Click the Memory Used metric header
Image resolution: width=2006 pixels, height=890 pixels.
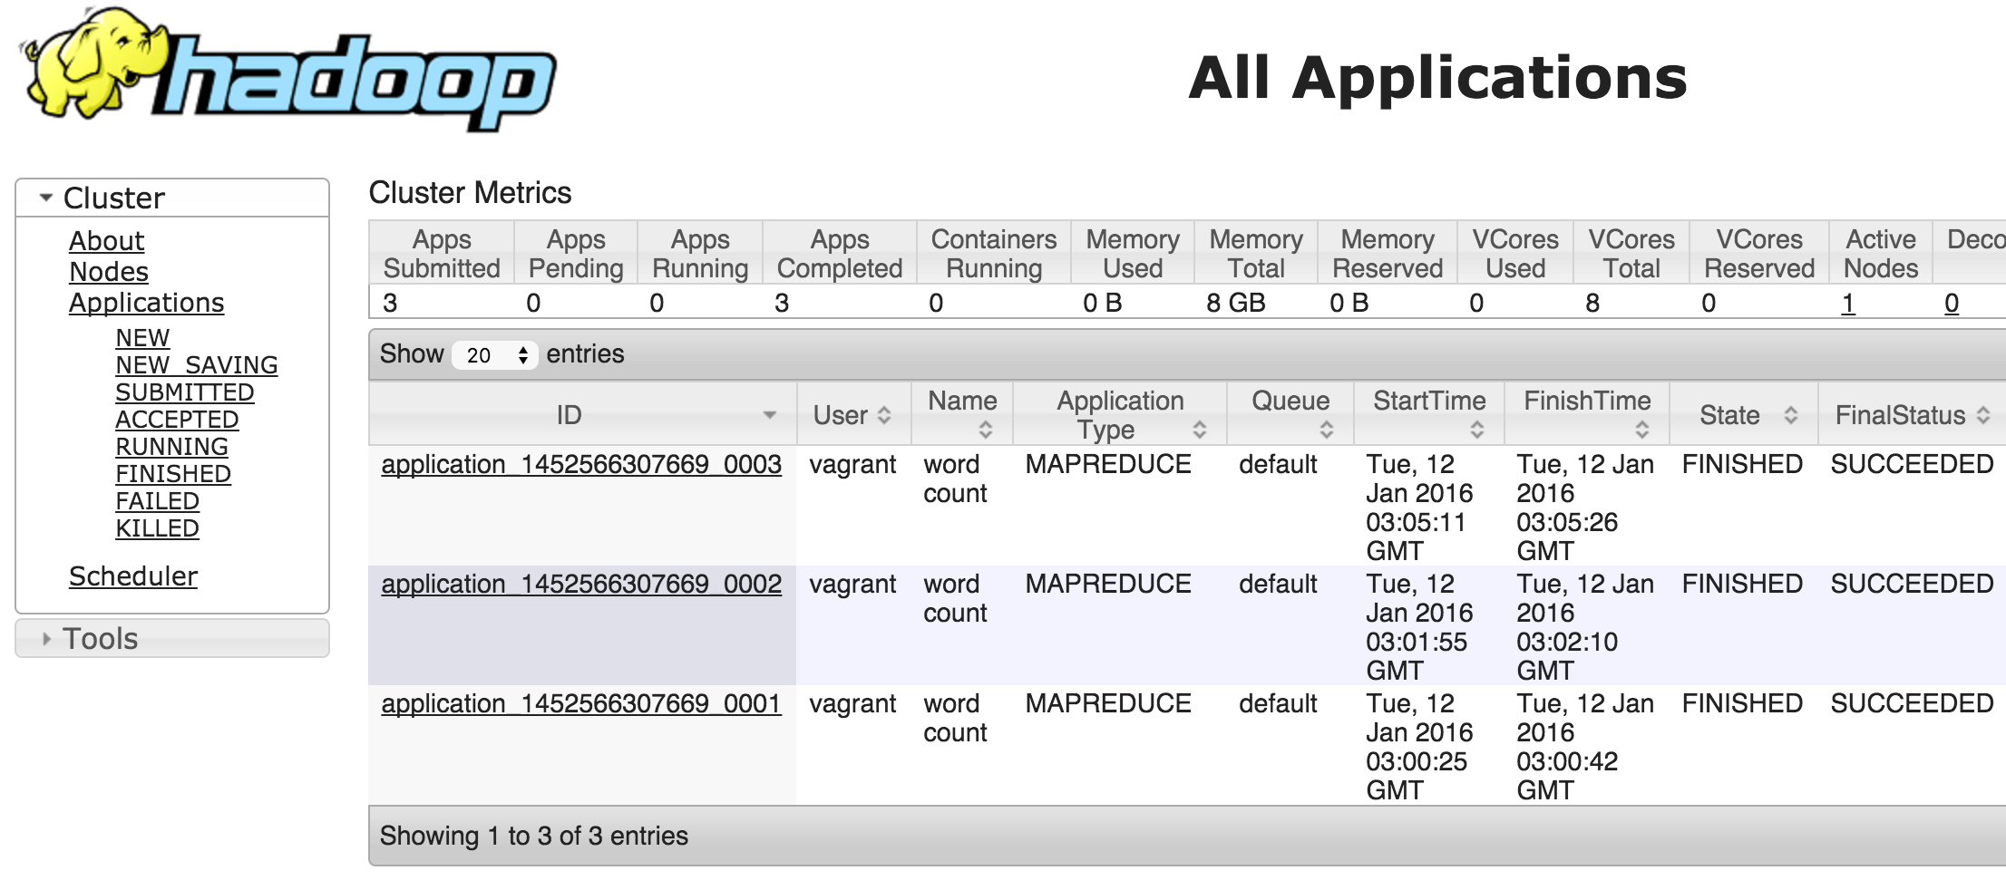tap(1133, 254)
